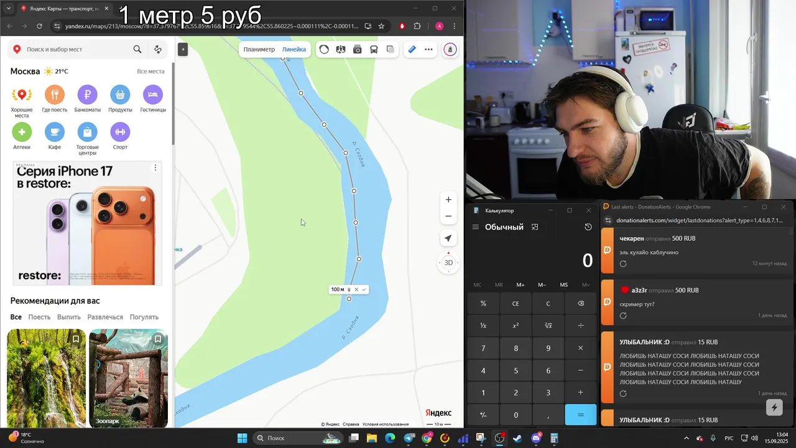Zoom in the map with plus button
Screen dimensions: 796x448
coord(448,200)
